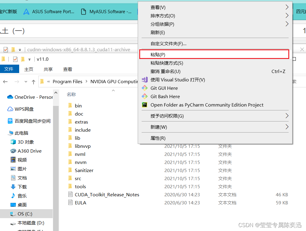
Task: Click the 3D 对象 cube icon
Action: pos(13,142)
